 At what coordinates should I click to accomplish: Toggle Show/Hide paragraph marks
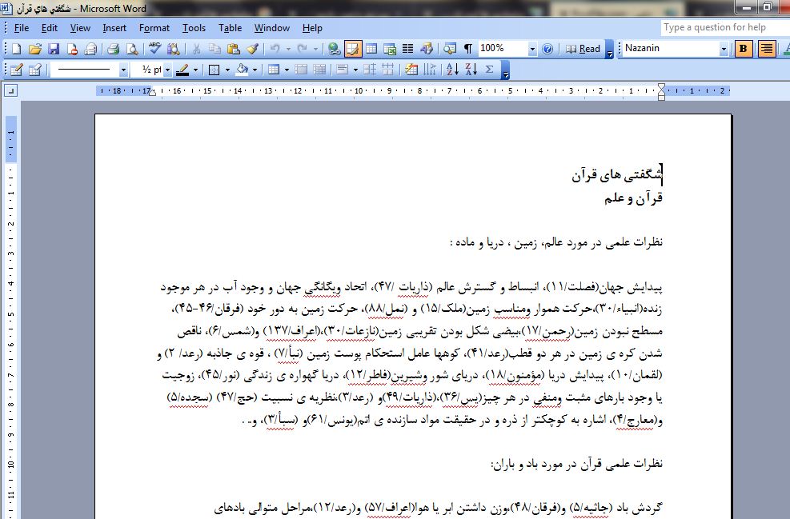pyautogui.click(x=468, y=49)
